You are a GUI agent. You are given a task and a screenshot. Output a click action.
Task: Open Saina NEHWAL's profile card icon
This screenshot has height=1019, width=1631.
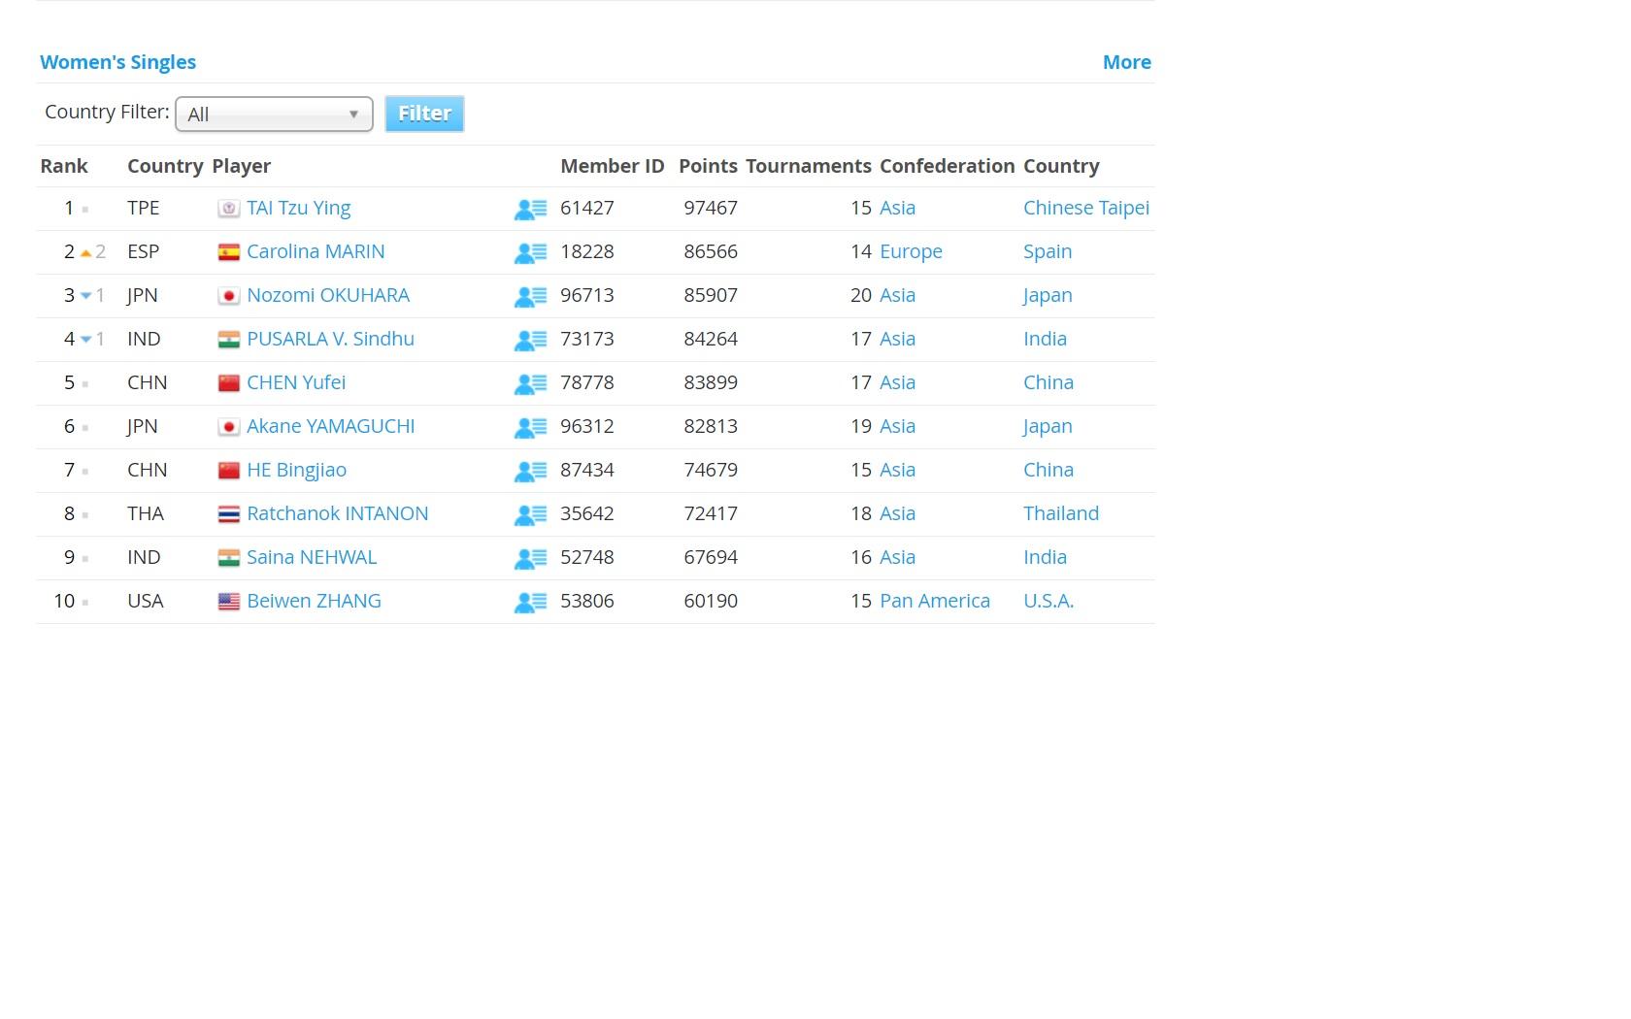pos(530,559)
